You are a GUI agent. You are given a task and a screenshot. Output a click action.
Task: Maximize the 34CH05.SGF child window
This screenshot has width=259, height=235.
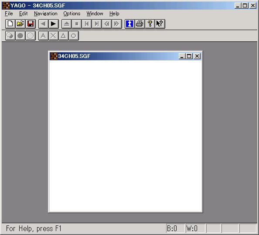pos(189,56)
